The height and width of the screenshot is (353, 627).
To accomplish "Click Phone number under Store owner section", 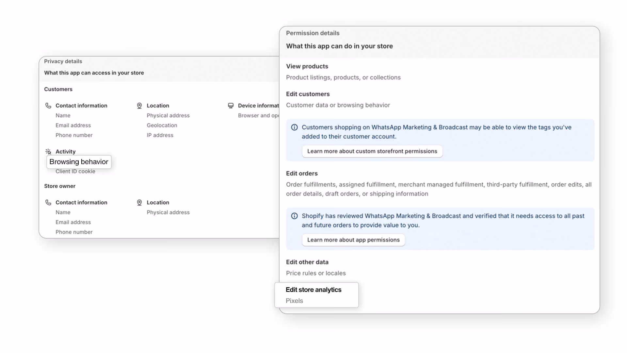I will pos(74,232).
